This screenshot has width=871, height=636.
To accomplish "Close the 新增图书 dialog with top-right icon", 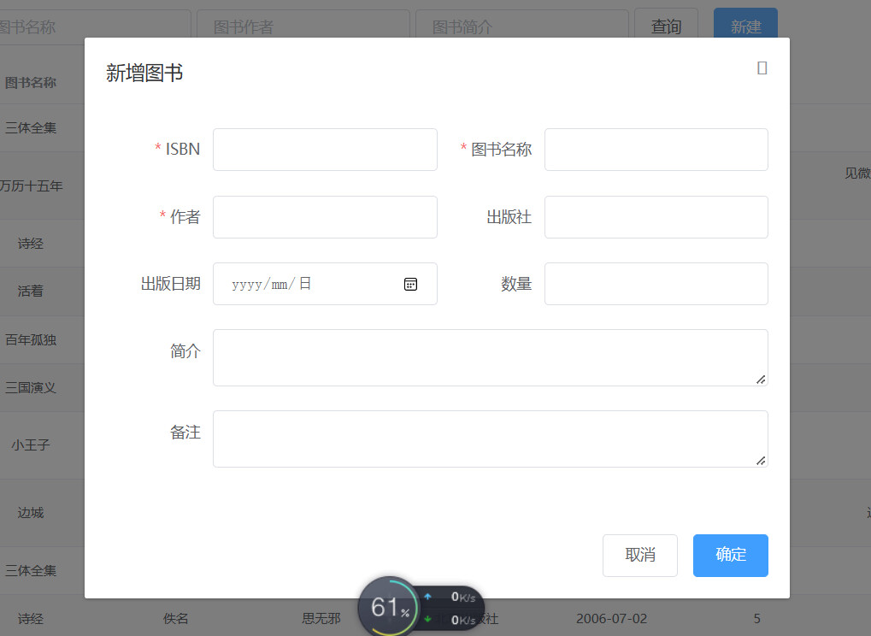I will click(x=762, y=68).
